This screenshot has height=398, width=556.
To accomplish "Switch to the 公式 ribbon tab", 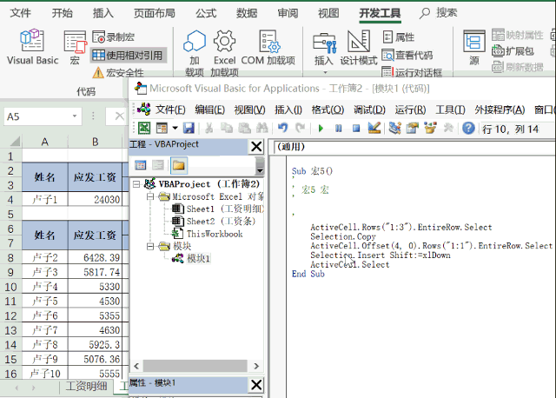I will click(206, 13).
